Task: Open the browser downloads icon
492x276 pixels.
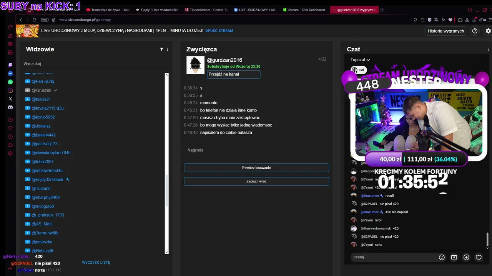Action: [x=475, y=20]
